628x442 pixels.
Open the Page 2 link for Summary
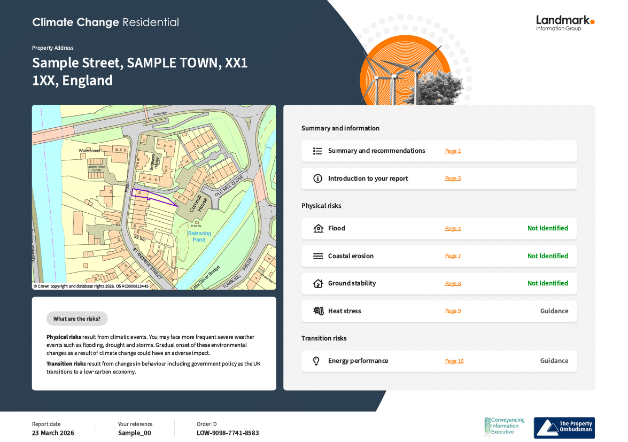pyautogui.click(x=453, y=151)
